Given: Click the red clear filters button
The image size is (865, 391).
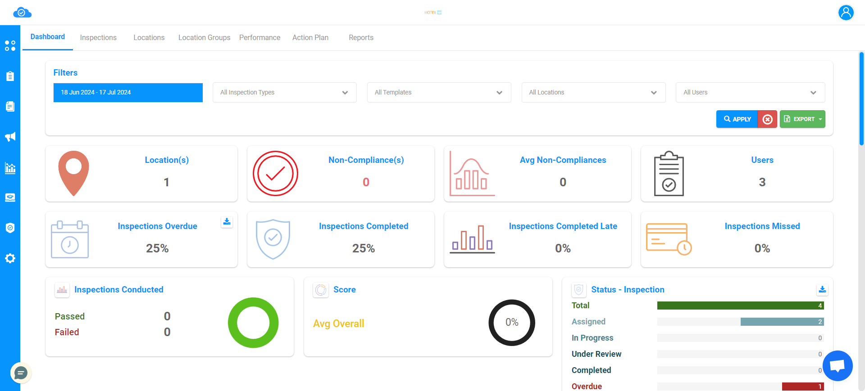Looking at the screenshot, I should (x=767, y=119).
